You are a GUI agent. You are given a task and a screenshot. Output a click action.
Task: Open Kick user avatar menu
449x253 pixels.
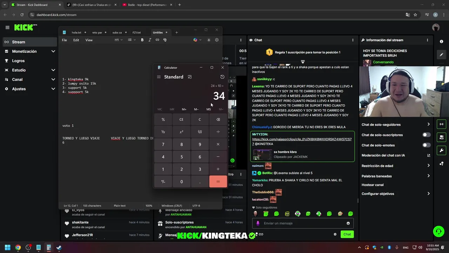(436, 27)
